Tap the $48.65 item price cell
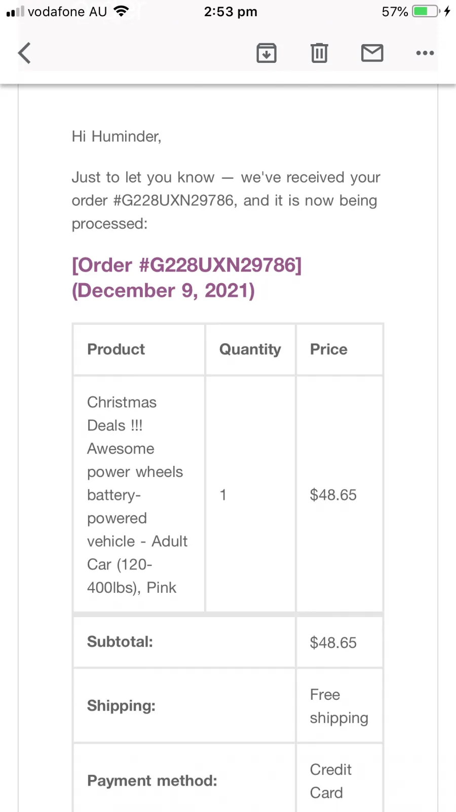The height and width of the screenshot is (812, 456). point(339,494)
